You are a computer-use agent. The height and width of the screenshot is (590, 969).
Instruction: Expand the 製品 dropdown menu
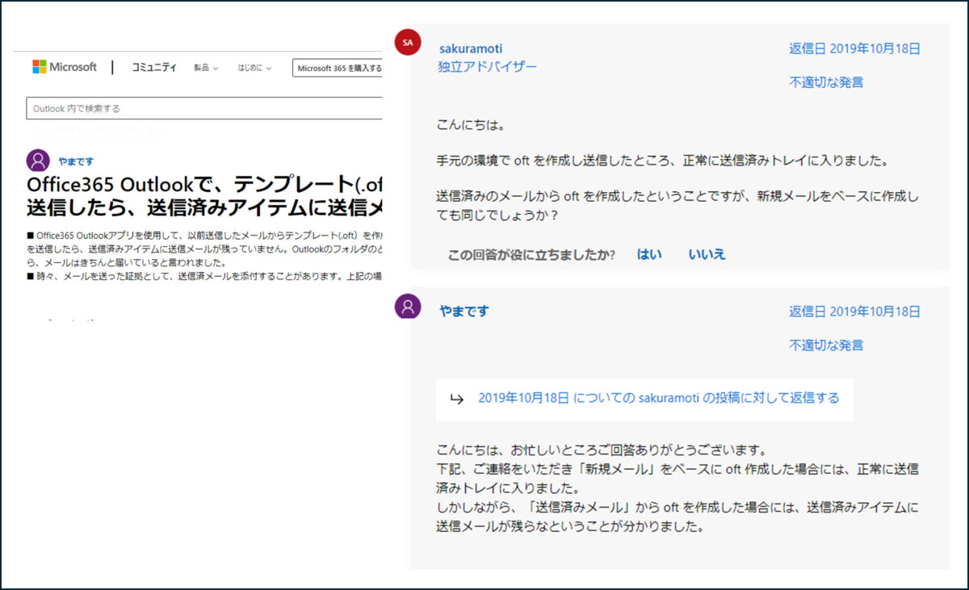point(206,69)
